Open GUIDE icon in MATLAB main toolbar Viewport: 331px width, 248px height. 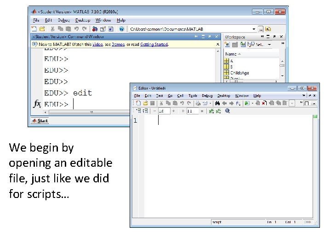103,29
